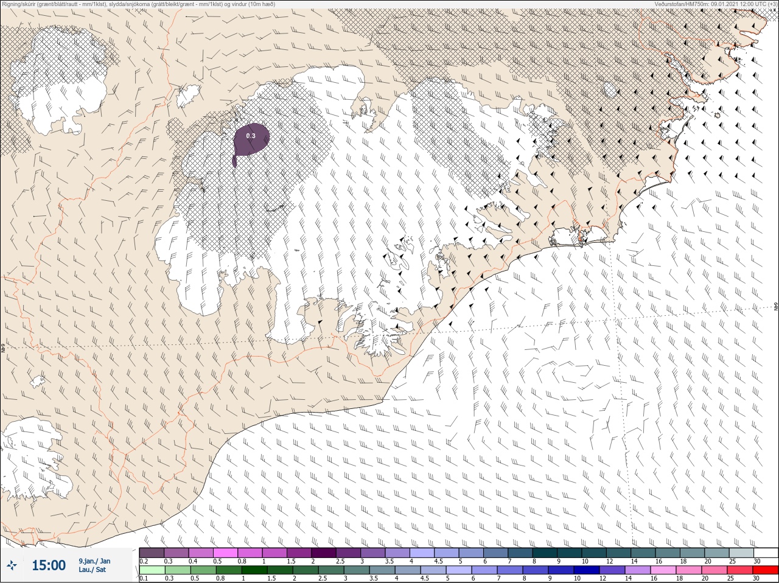This screenshot has height=583, width=779.
Task: Select the pale grey 25 swatch in top legend row
Action: (x=741, y=553)
